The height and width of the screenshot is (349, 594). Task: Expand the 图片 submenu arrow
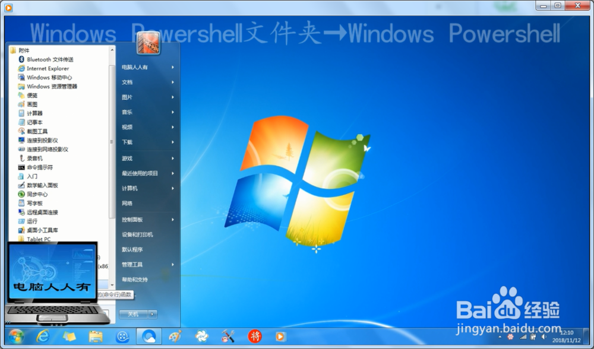click(173, 97)
